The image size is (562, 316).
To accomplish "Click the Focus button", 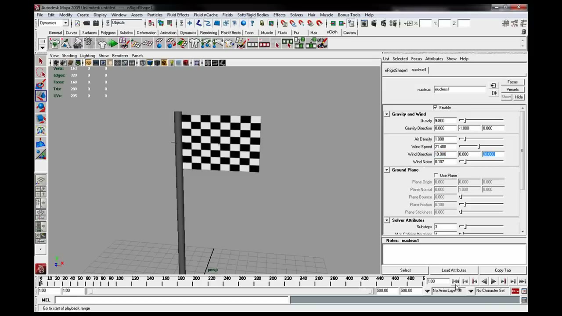I will (512, 82).
